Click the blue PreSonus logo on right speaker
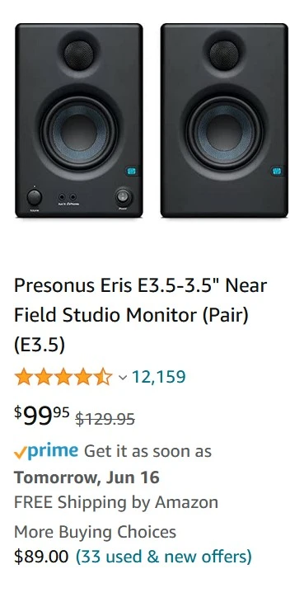Image resolution: width=304 pixels, height=602 pixels. 277,171
